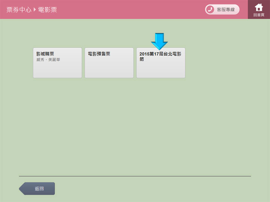Viewport: 270px width, 202px height.
Task: Click the house icon in the header
Action: [x=259, y=7]
